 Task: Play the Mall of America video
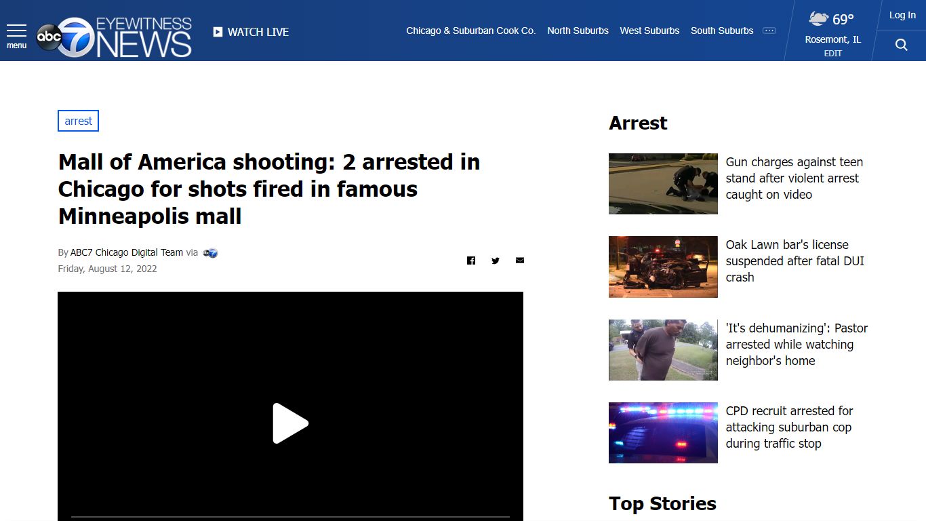pyautogui.click(x=290, y=423)
